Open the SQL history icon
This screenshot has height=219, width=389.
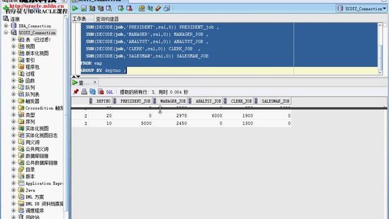point(167,8)
